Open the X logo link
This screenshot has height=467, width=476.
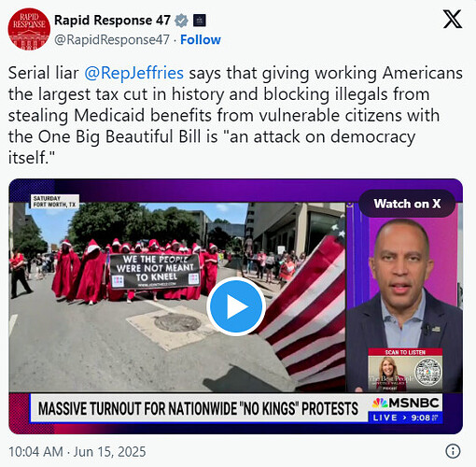pyautogui.click(x=453, y=19)
